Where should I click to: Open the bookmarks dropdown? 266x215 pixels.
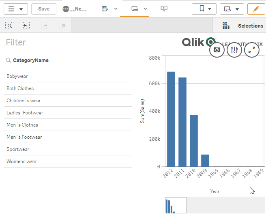pos(204,9)
